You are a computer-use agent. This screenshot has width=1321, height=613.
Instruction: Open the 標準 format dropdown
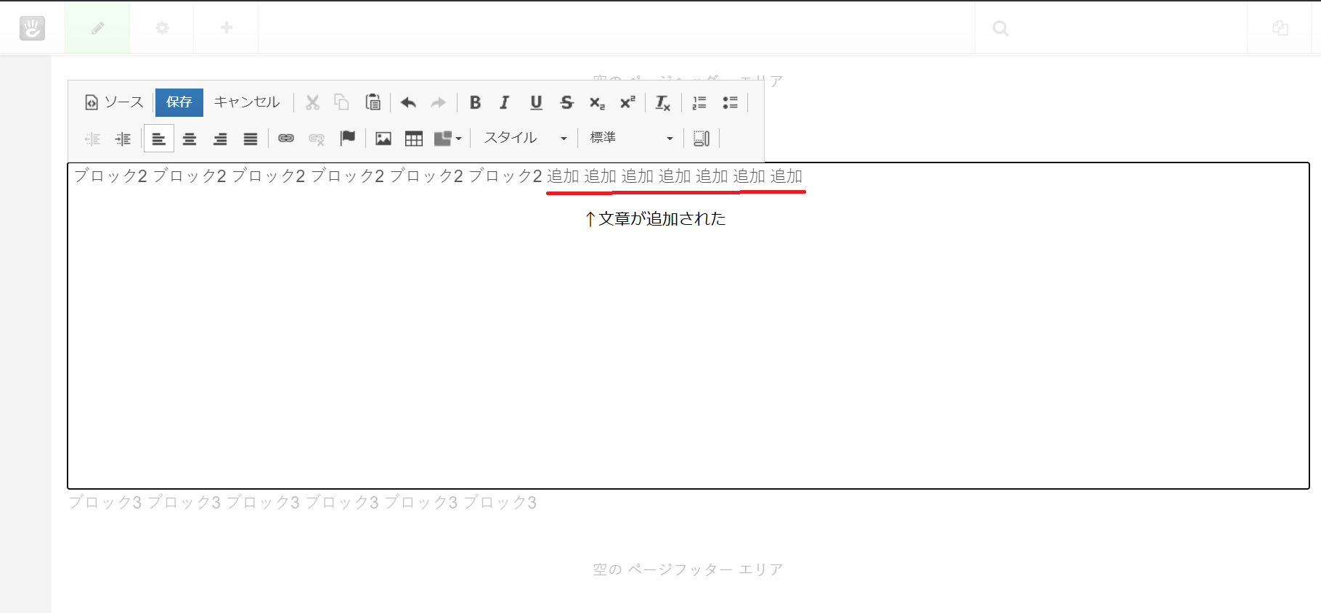click(632, 139)
